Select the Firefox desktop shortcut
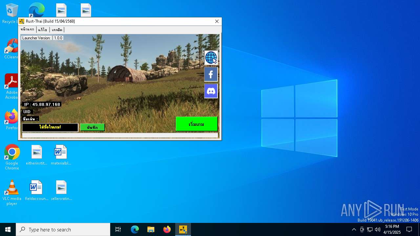Image resolution: width=420 pixels, height=236 pixels. 11,120
